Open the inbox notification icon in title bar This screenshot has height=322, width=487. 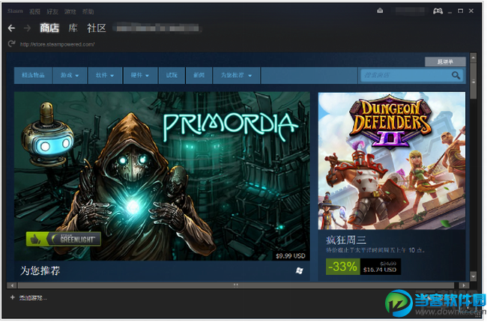point(380,11)
